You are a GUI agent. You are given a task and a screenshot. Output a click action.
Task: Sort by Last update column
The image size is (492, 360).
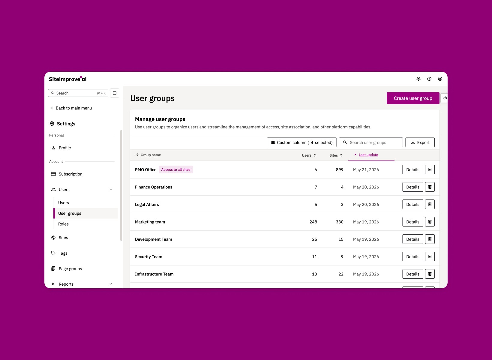(366, 155)
